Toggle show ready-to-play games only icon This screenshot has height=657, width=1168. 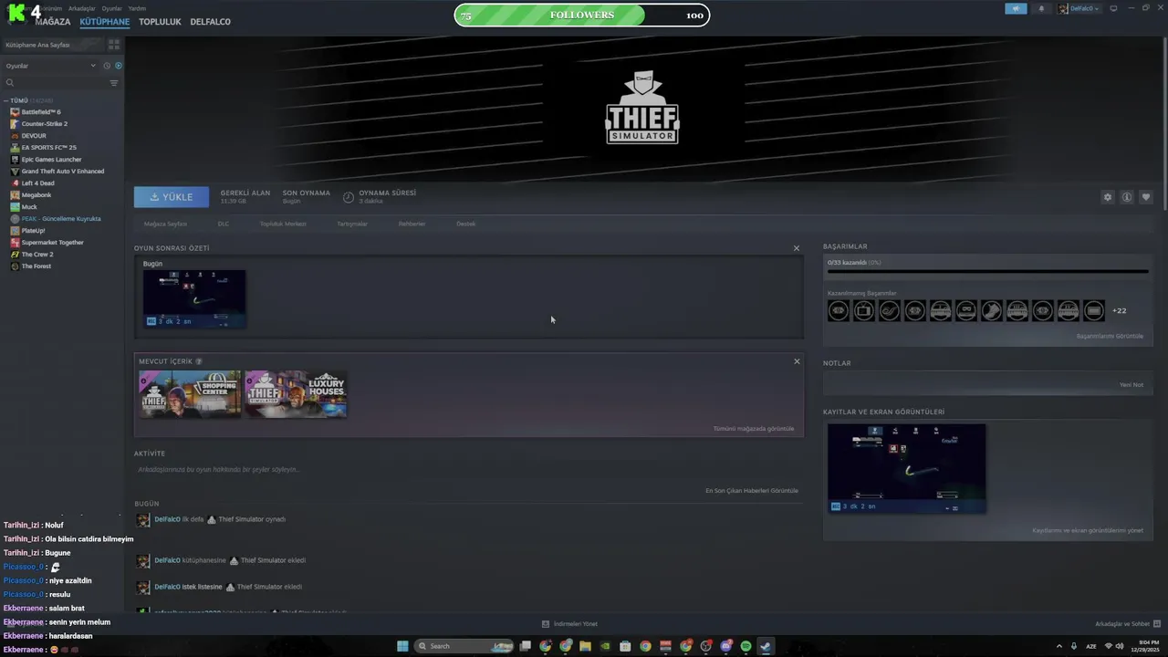119,66
